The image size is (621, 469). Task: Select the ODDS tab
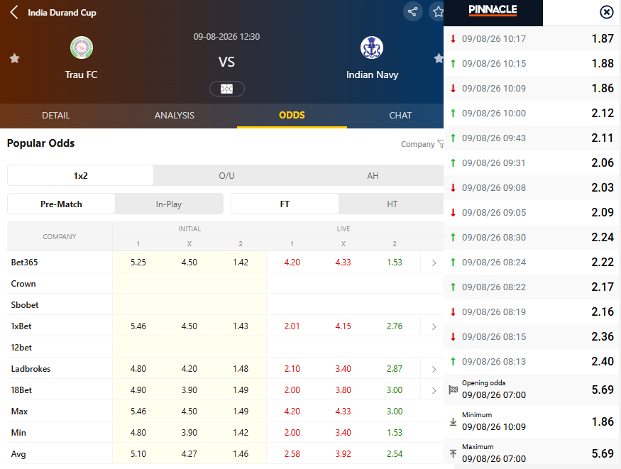292,116
